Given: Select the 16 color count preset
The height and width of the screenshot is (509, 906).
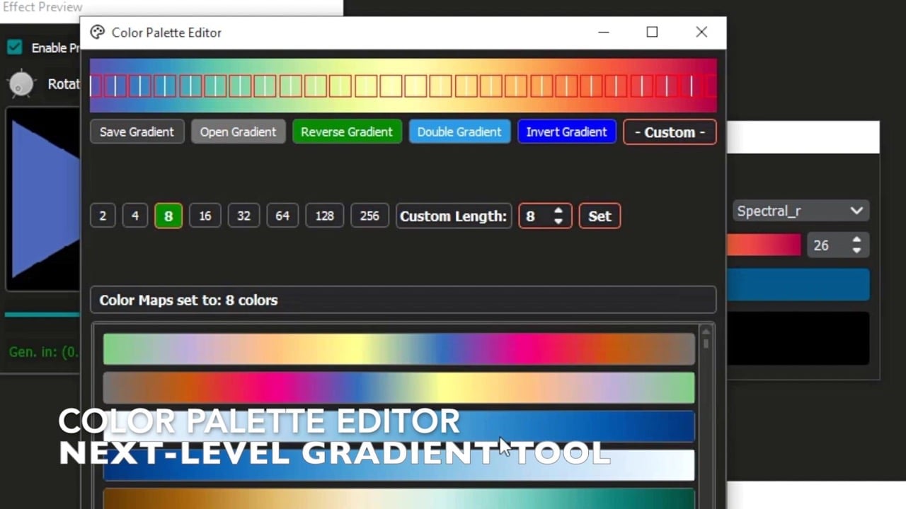Looking at the screenshot, I should pos(205,216).
